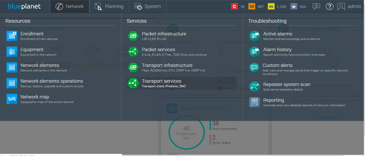Open the admin user menu
365x156 pixels.
(349, 7)
